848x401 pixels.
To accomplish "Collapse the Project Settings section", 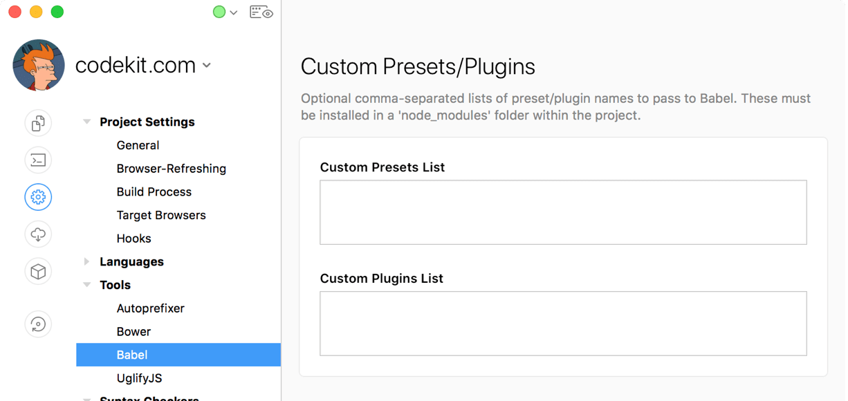I will click(86, 122).
